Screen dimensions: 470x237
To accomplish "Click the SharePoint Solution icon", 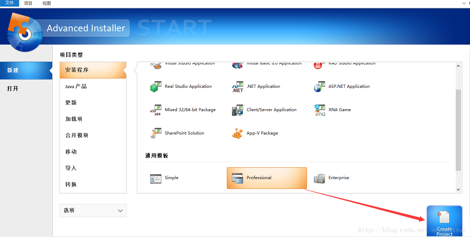I will click(155, 133).
